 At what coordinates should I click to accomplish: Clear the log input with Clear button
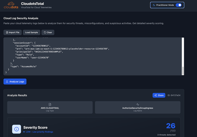(48, 32)
